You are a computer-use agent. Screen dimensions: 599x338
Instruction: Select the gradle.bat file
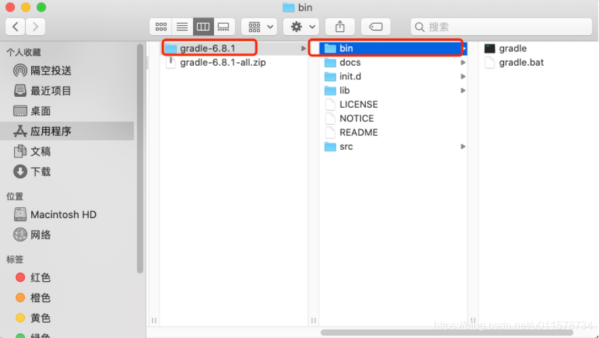(x=538, y=62)
